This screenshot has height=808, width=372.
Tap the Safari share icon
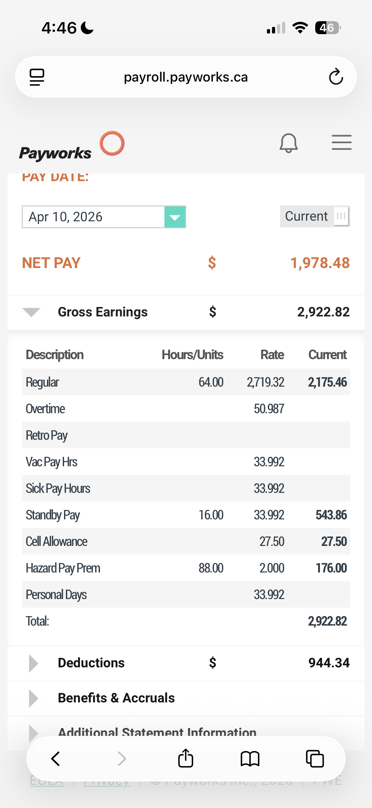(186, 758)
